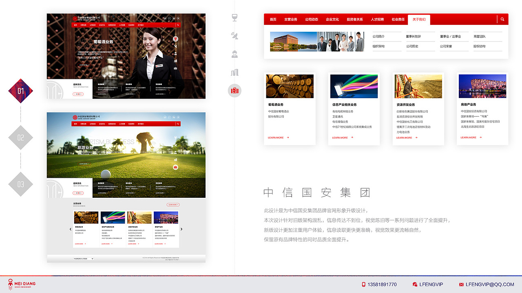Click arrow next to 房地产业务 LEARN MORE

480,138
